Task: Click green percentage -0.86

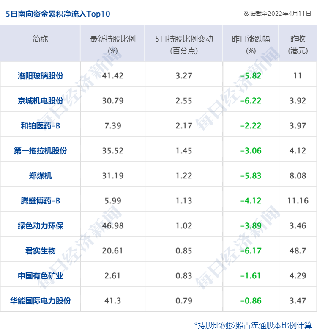Action: (251, 301)
